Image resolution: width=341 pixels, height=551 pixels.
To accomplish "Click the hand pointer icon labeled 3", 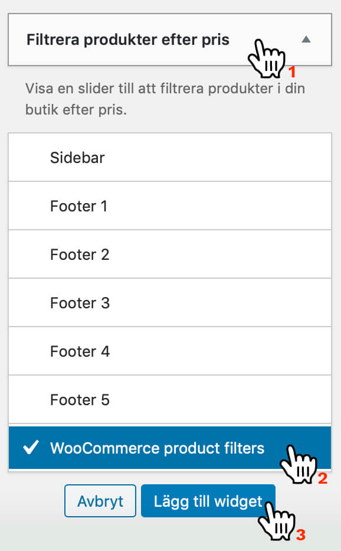I will 276,520.
